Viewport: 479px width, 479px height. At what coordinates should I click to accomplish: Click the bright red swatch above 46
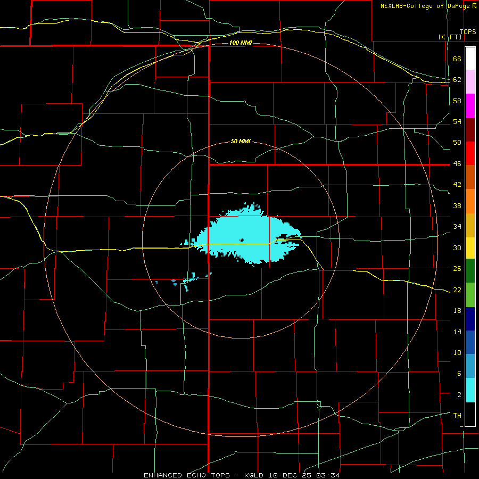[x=470, y=153]
